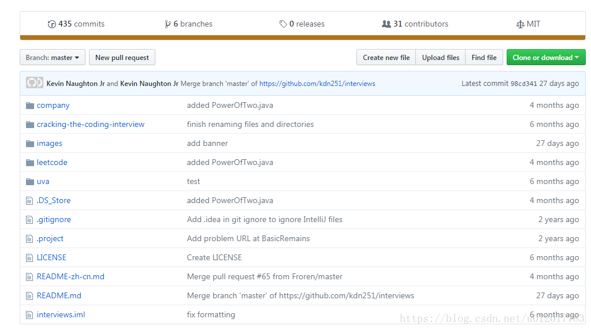Click the contributors people icon
This screenshot has height=330, width=591.
386,24
